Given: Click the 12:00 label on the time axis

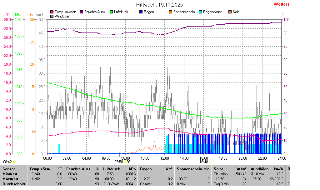Looking at the screenshot, I should tap(164, 158).
